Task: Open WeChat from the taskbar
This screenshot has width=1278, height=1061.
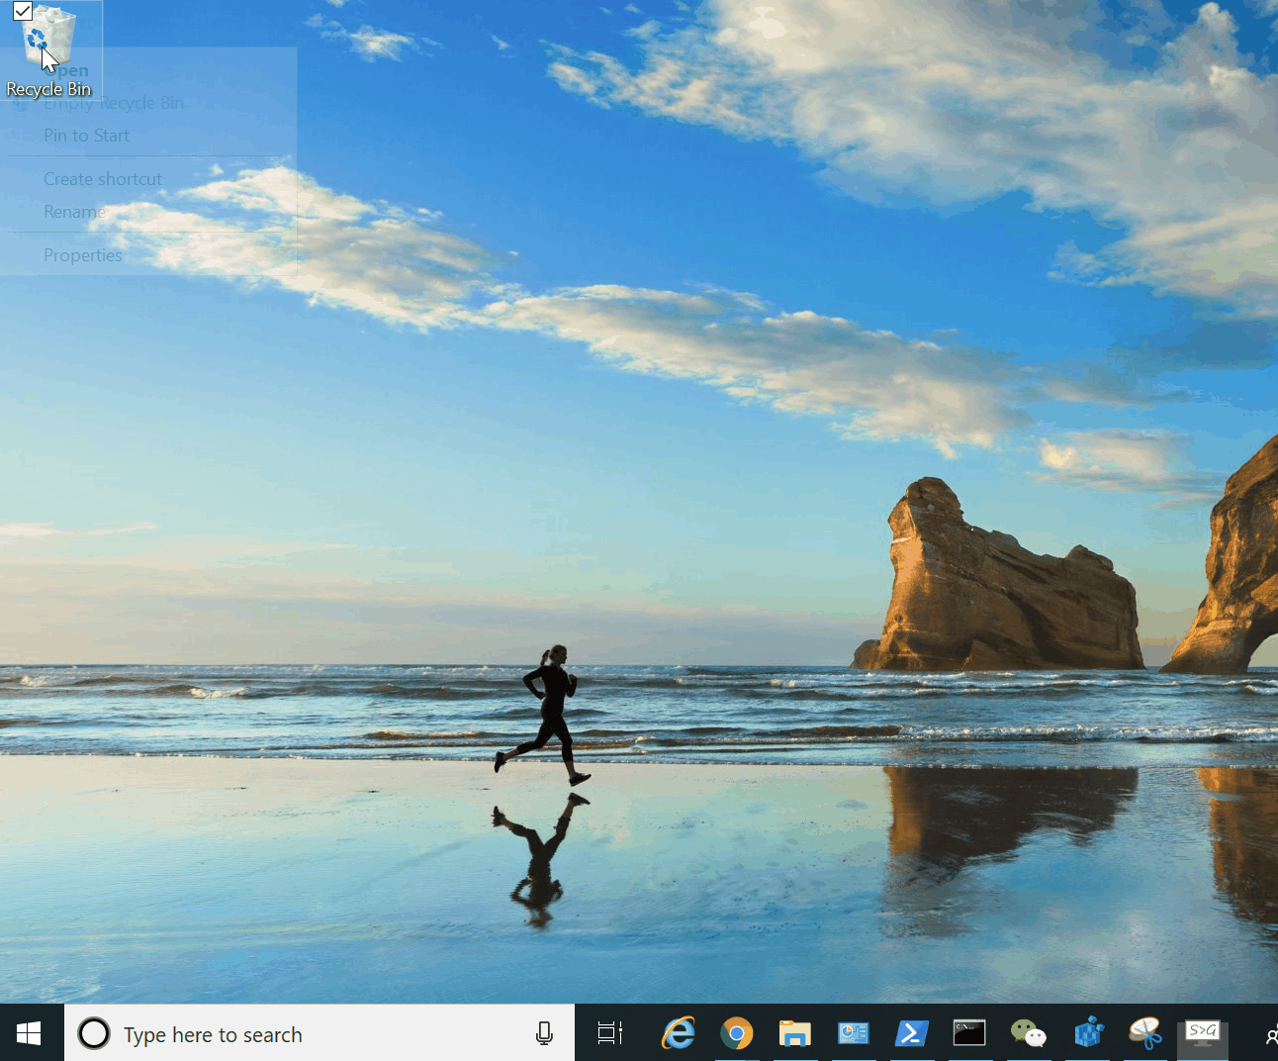Action: click(x=1028, y=1033)
